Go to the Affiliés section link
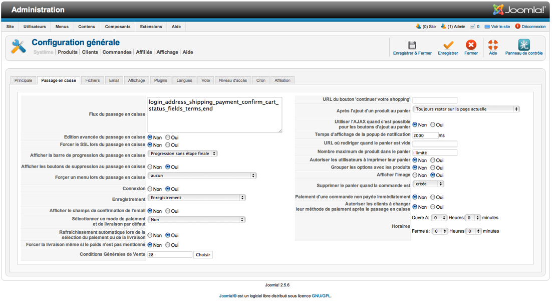Image resolution: width=552 pixels, height=301 pixels. 144,52
